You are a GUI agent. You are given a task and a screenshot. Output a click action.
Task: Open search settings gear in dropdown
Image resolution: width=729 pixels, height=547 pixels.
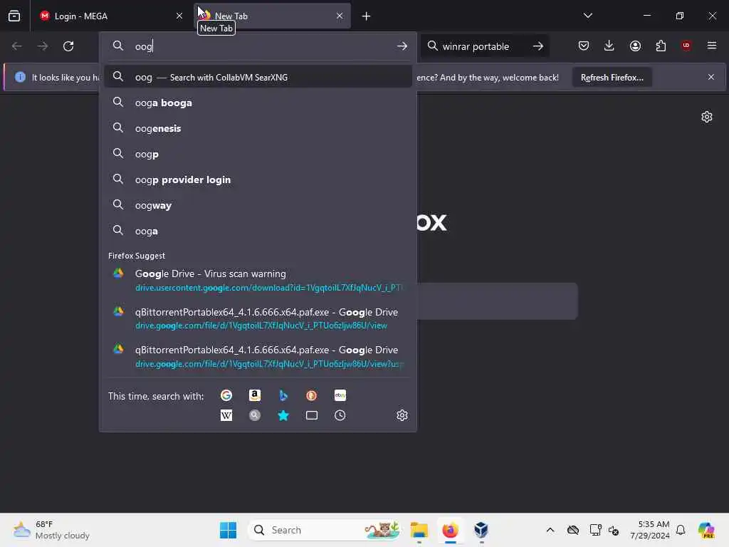click(402, 415)
